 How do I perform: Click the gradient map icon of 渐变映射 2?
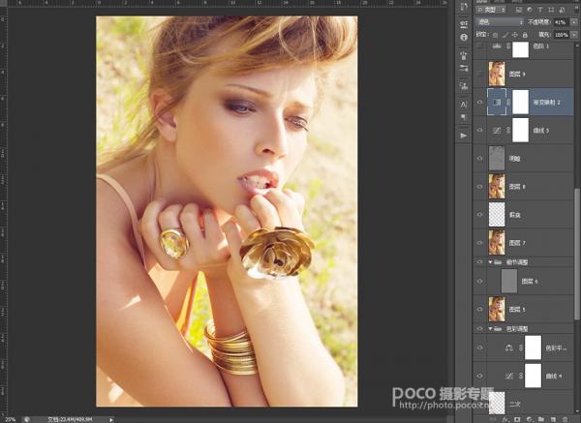[x=498, y=101]
